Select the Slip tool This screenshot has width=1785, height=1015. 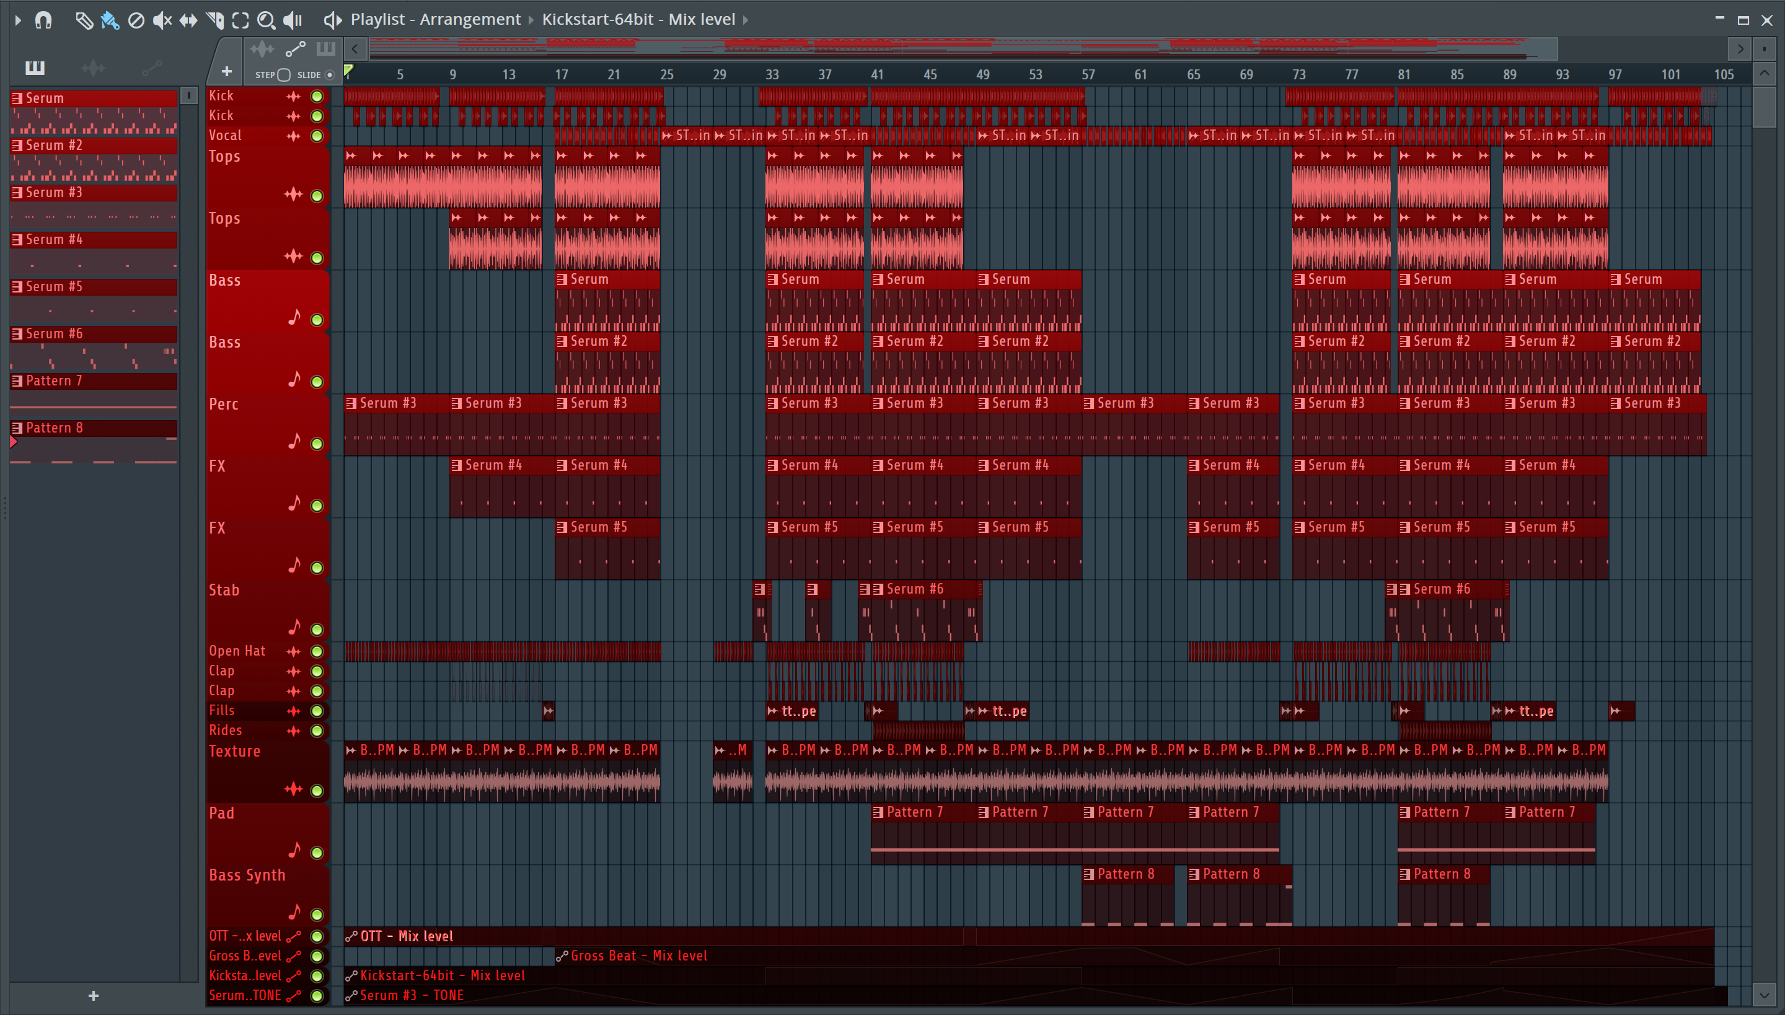click(188, 20)
